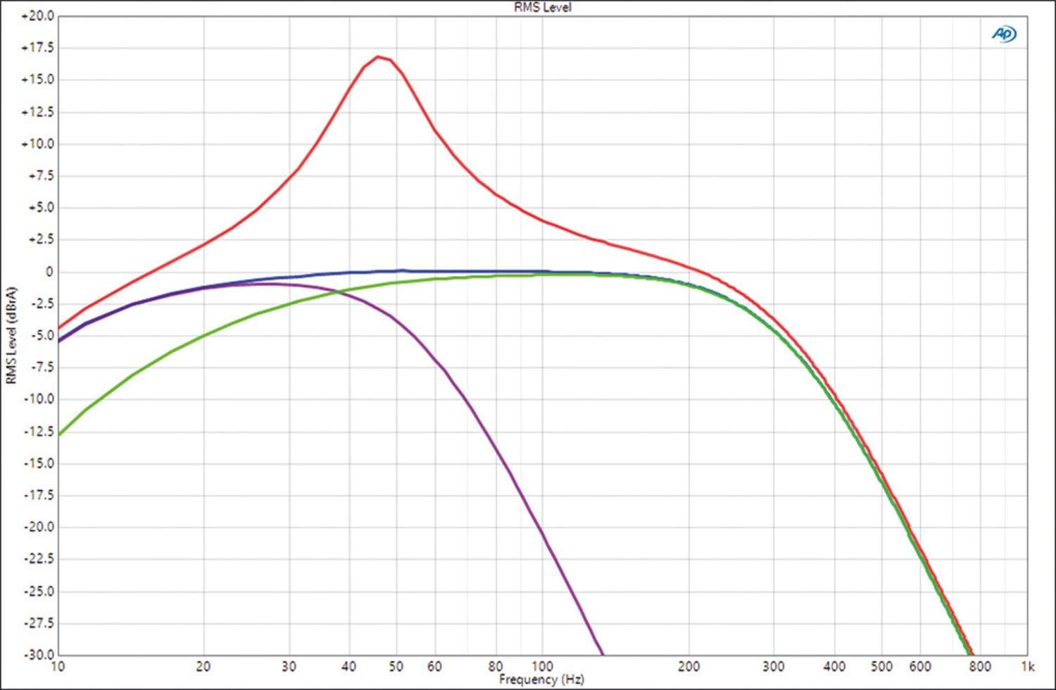The width and height of the screenshot is (1056, 690).
Task: Click the 'Frequency (Hz)' x-axis title
Action: (x=541, y=679)
